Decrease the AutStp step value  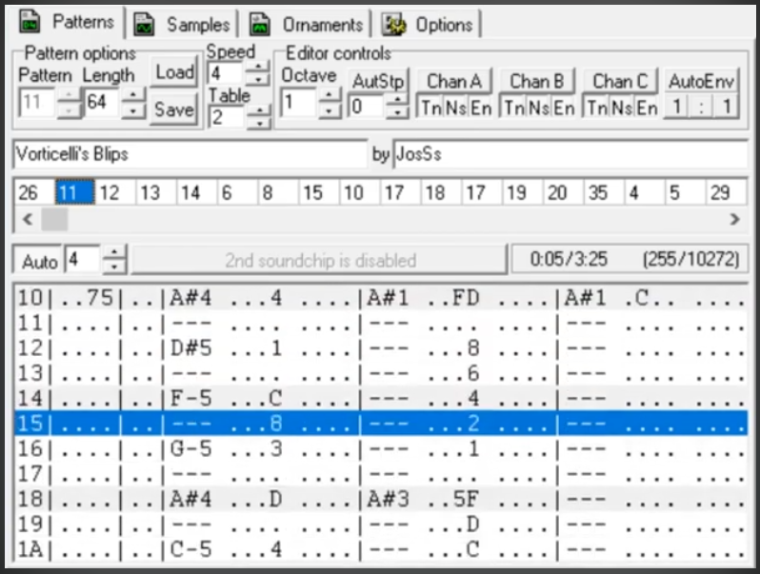[397, 113]
